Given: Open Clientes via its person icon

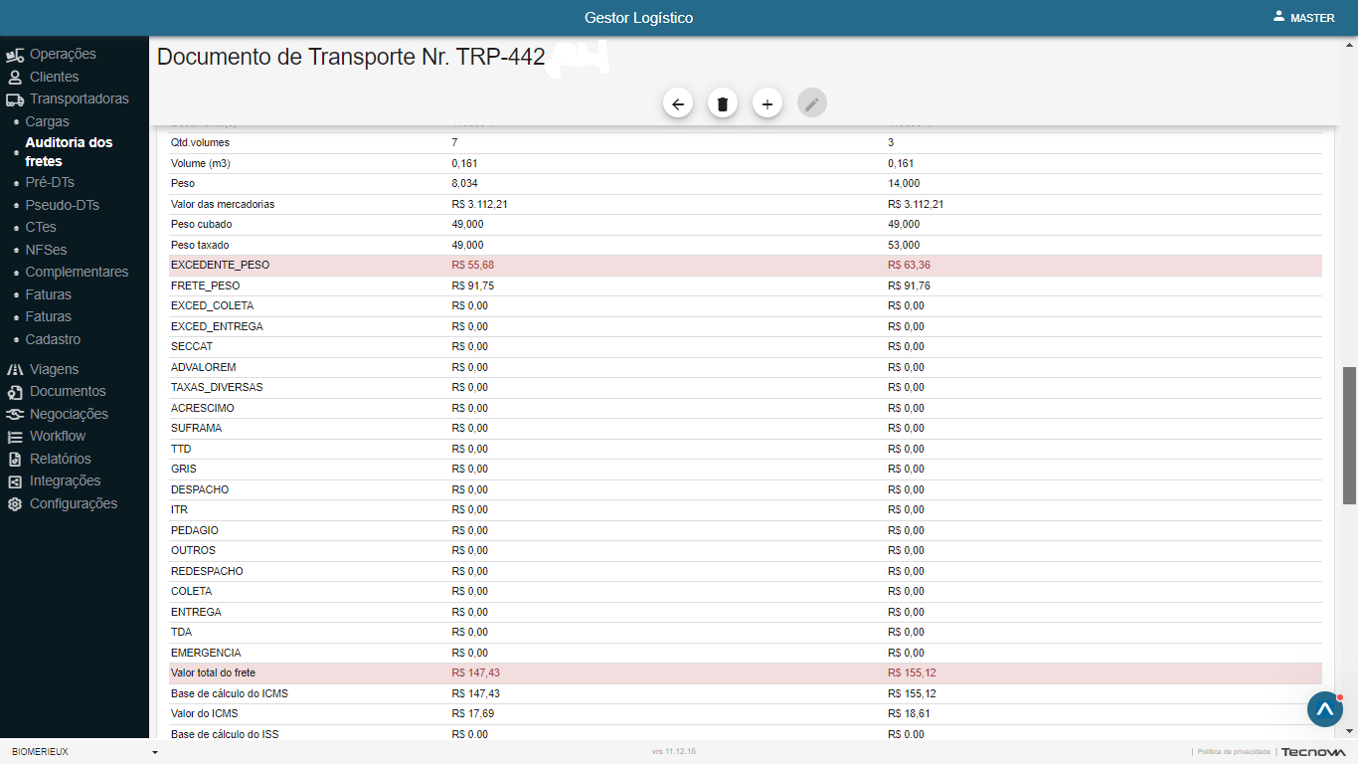Looking at the screenshot, I should point(14,77).
